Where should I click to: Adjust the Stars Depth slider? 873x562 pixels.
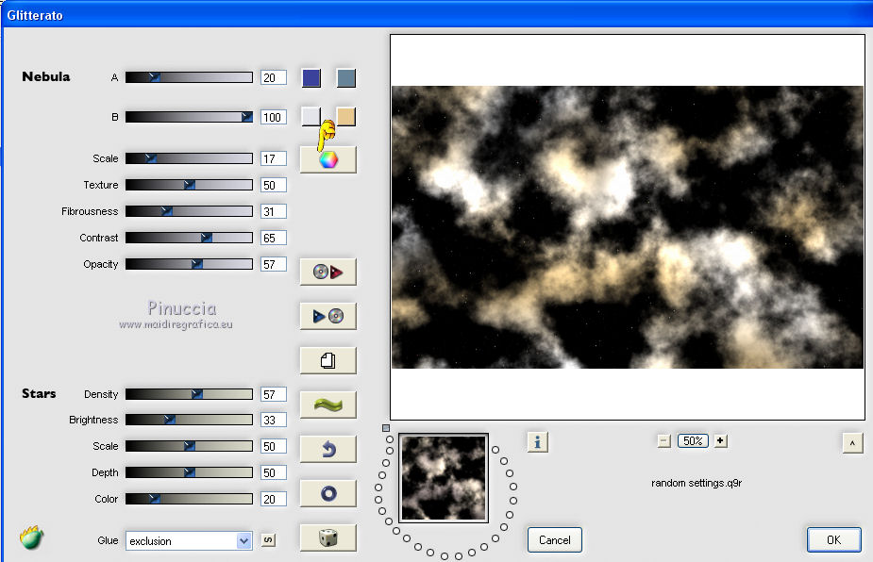189,472
